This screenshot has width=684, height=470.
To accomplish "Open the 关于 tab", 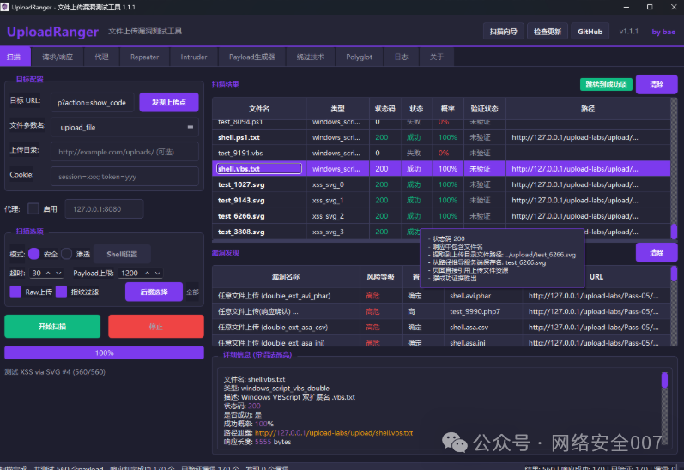I will click(x=436, y=57).
